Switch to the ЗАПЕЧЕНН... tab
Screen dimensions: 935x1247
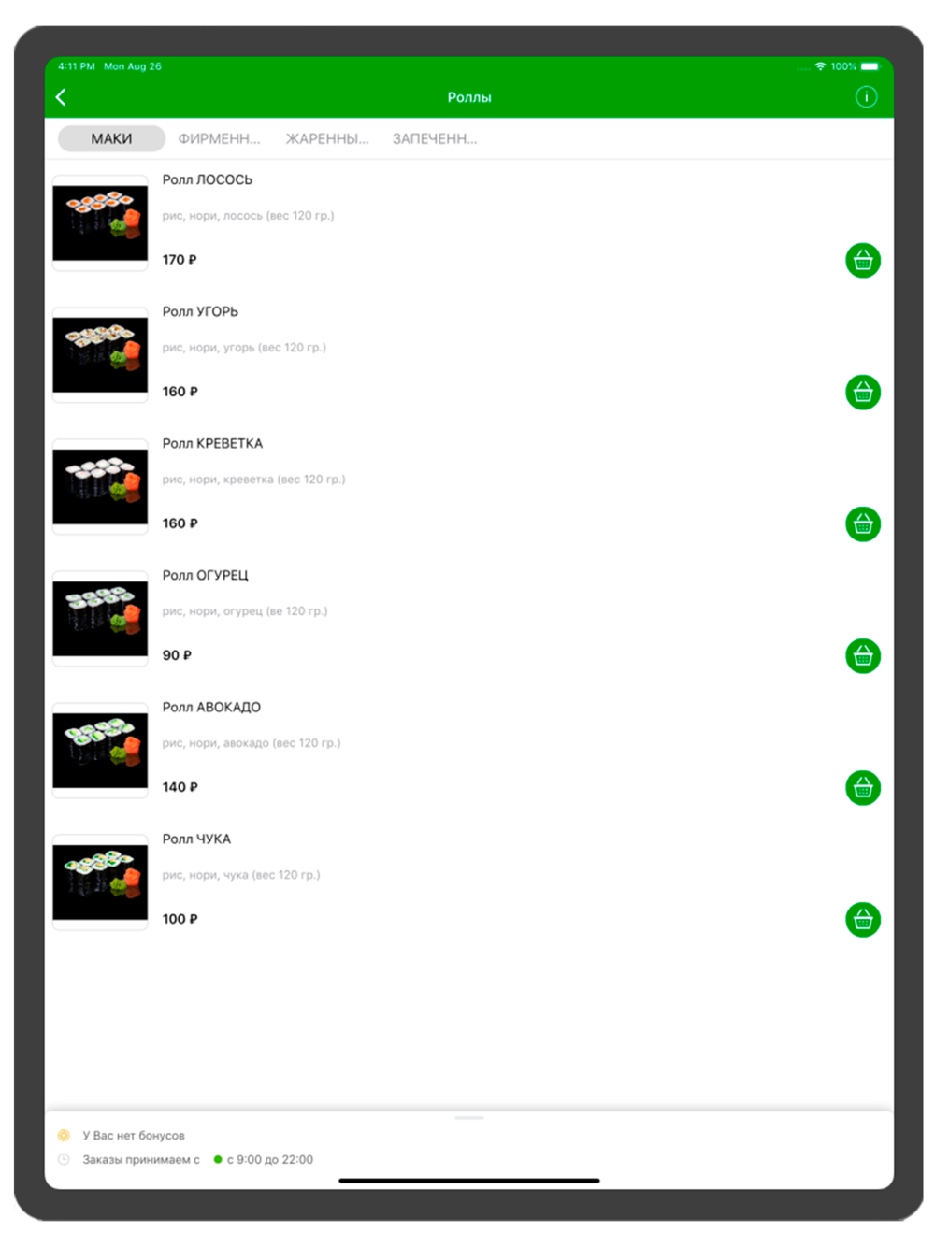(x=435, y=138)
